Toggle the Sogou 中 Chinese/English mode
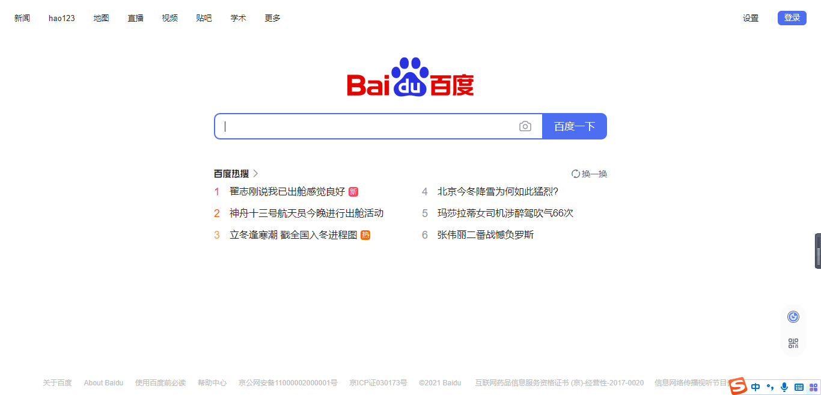Viewport: 821px width, 395px height. point(755,387)
